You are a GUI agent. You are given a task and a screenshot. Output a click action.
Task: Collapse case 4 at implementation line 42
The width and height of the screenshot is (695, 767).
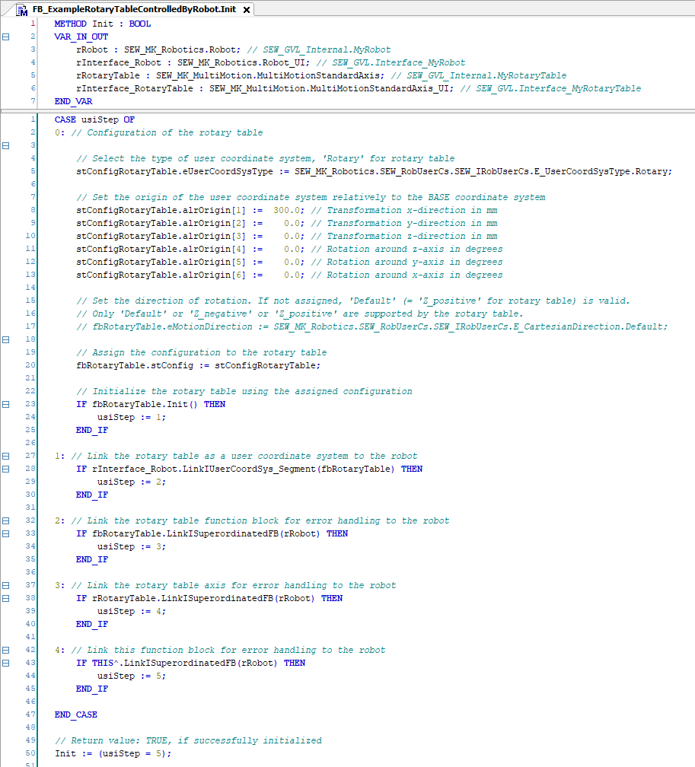tap(6, 650)
